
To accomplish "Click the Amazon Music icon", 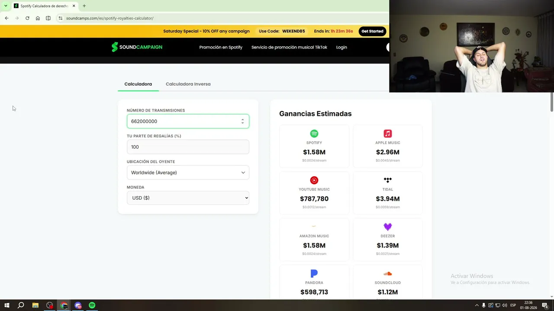I will tap(314, 226).
